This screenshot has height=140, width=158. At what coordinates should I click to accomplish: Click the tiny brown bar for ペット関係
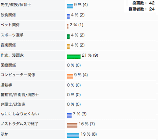pyautogui.click(x=68, y=26)
